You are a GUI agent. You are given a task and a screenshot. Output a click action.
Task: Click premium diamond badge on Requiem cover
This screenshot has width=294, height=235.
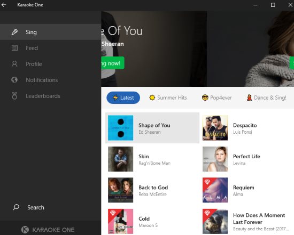tap(207, 182)
